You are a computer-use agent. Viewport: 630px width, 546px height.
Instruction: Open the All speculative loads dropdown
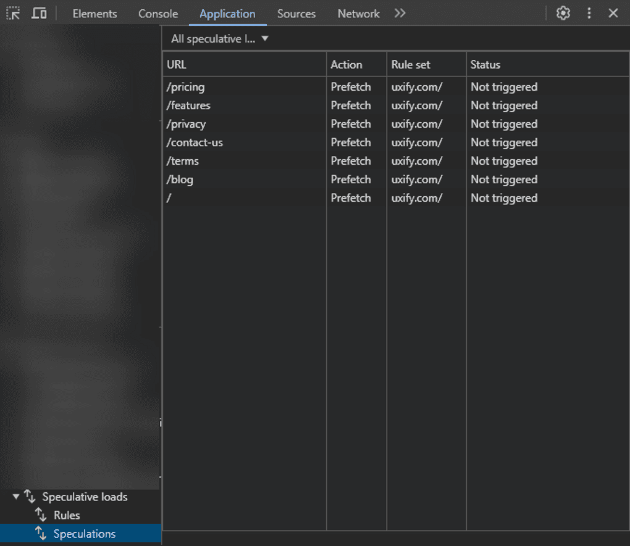click(x=219, y=38)
